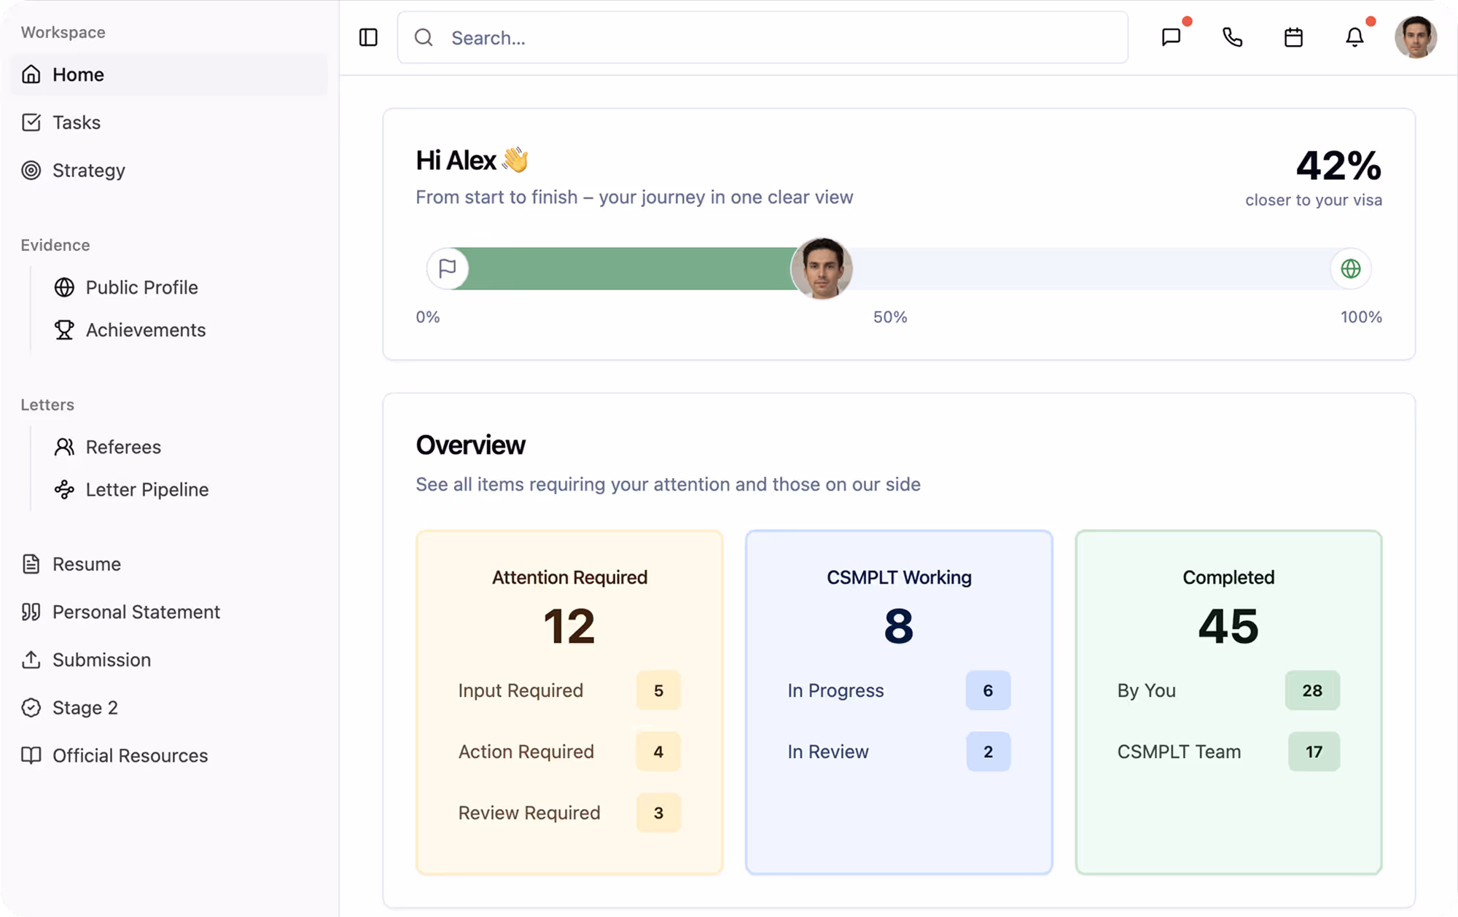The height and width of the screenshot is (917, 1458).
Task: Open Achievements trophy item
Action: pos(145,330)
